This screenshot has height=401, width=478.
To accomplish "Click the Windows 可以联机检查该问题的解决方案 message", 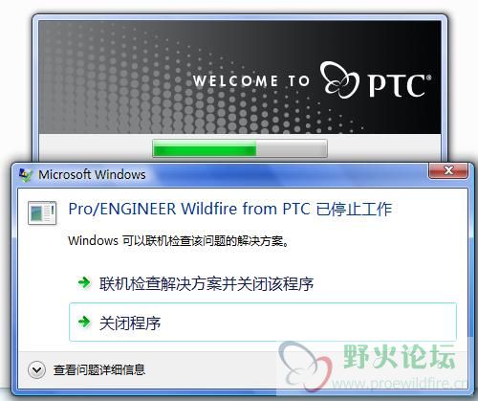I will tap(179, 241).
